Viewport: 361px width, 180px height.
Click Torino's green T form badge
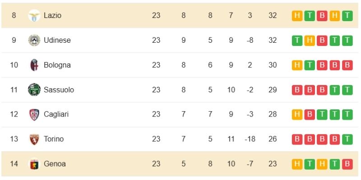(x=347, y=139)
